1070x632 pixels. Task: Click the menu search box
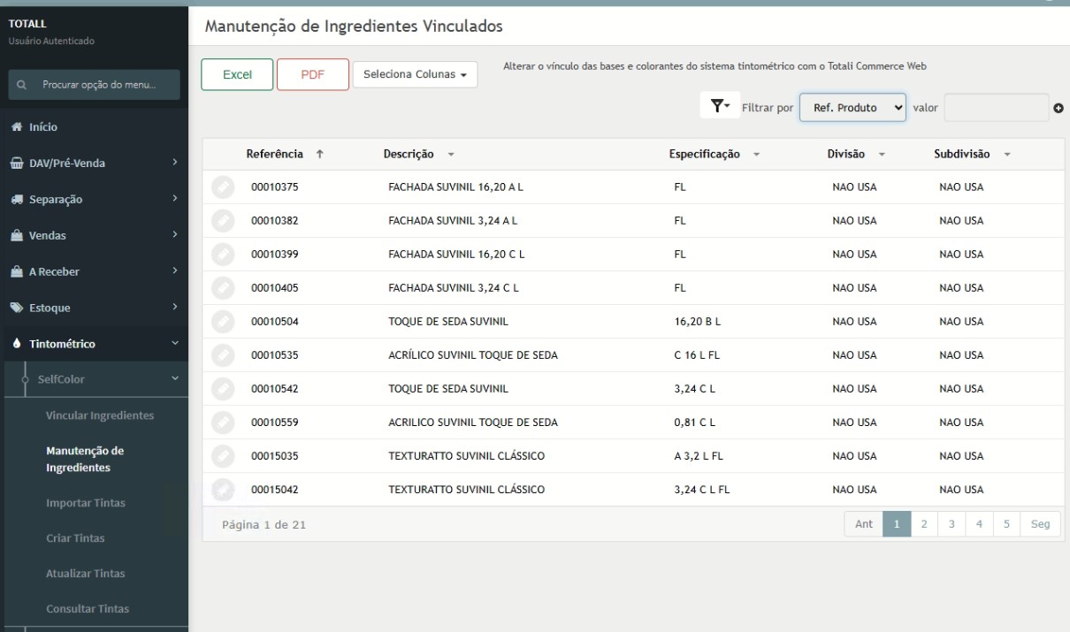(x=94, y=85)
